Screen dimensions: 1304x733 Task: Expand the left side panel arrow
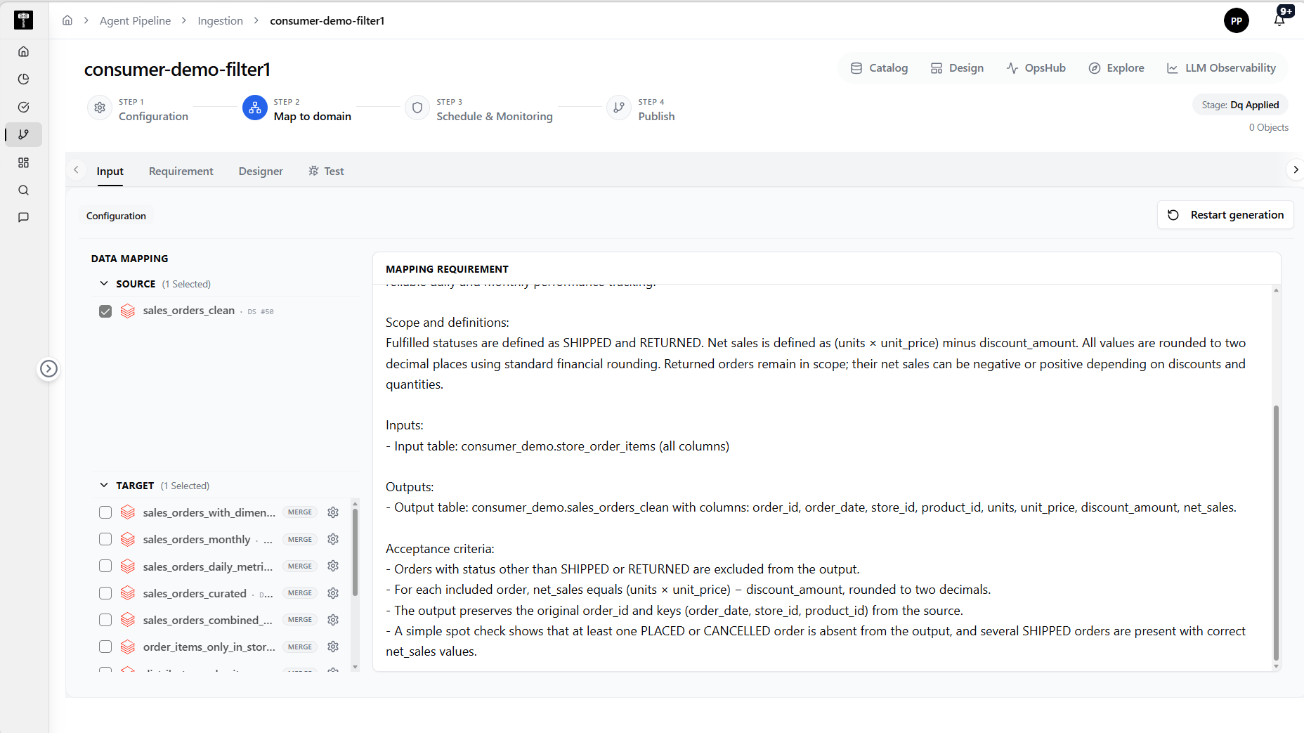click(x=48, y=368)
